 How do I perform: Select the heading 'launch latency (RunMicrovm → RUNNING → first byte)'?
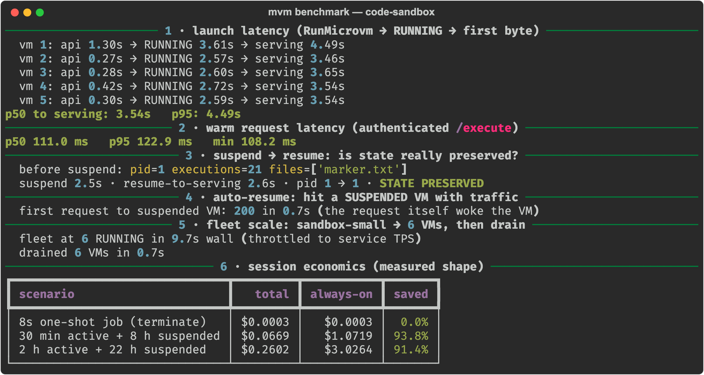[x=366, y=31]
